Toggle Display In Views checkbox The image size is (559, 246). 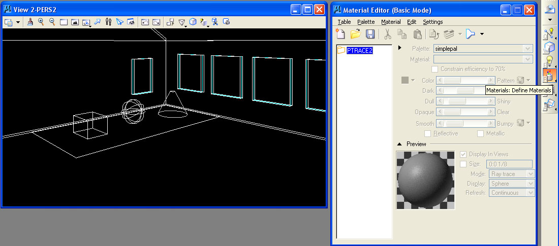click(x=463, y=154)
